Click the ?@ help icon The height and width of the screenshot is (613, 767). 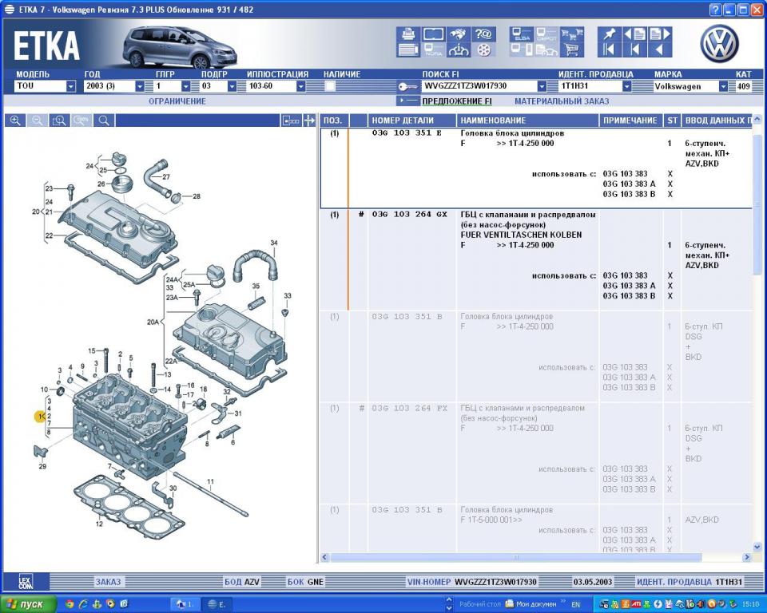[x=483, y=34]
